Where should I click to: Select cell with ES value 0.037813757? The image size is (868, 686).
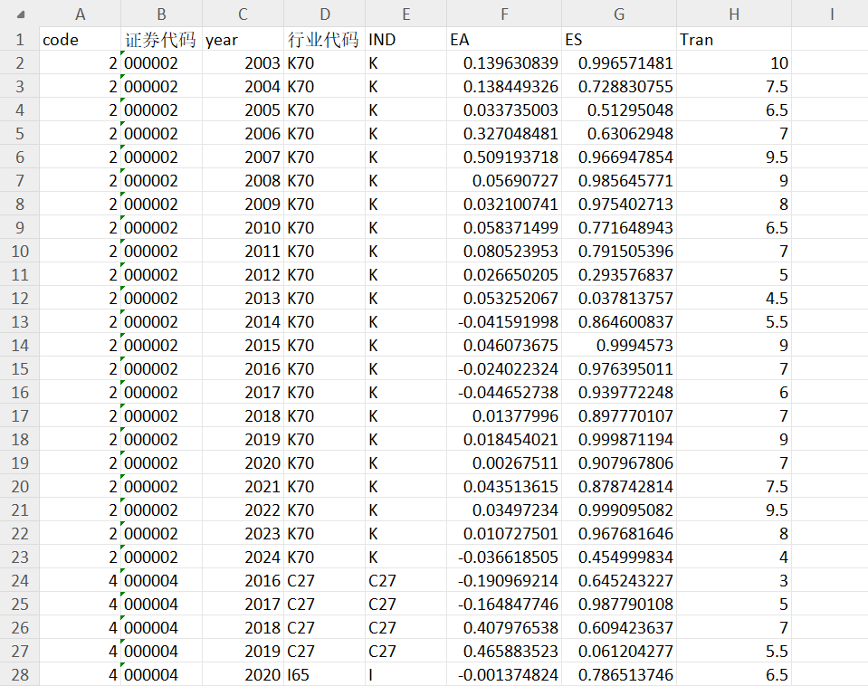click(619, 299)
